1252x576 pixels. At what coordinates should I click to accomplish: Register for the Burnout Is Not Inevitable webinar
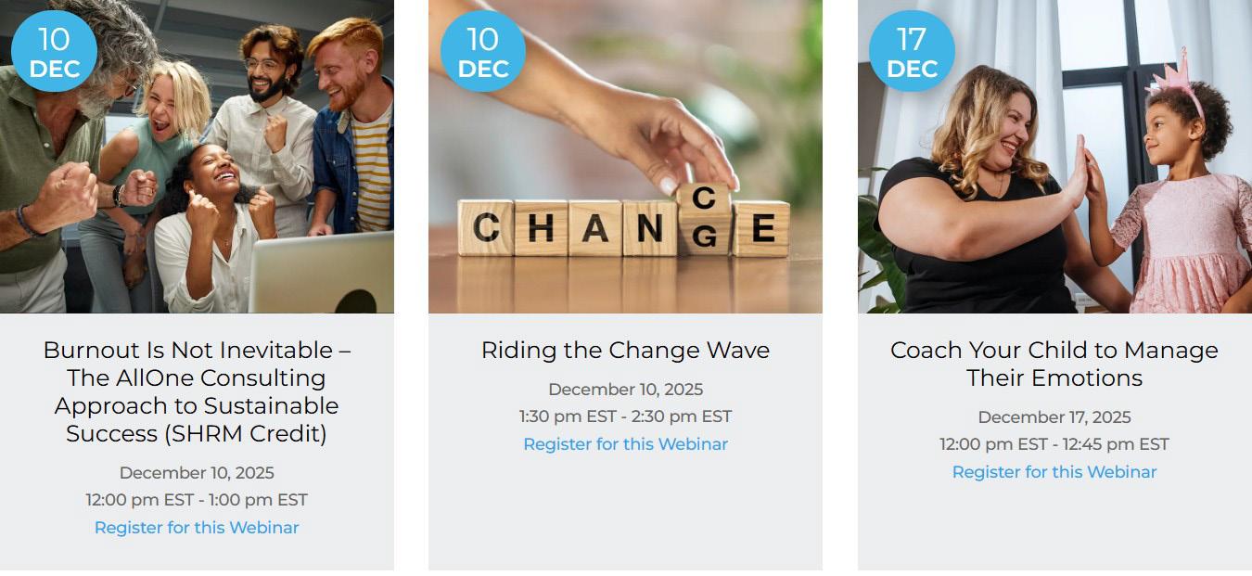tap(197, 528)
